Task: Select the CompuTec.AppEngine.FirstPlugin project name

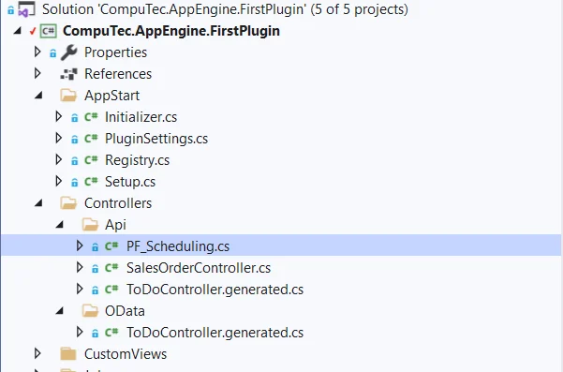Action: coord(171,31)
